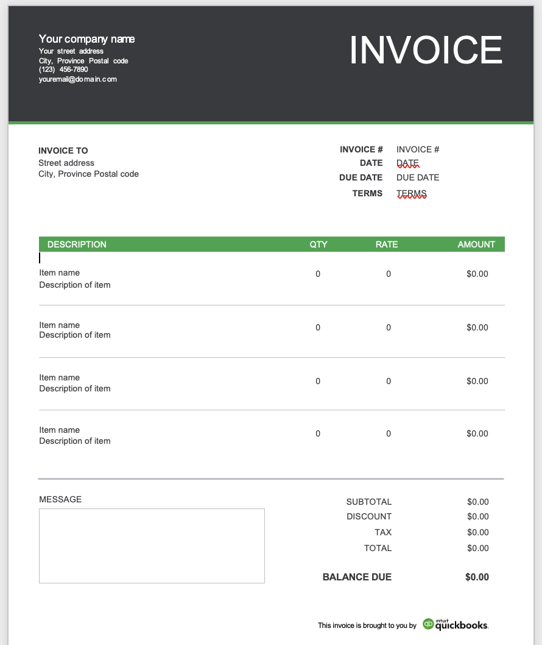
Task: Click 'Your company name' heading
Action: tap(86, 39)
